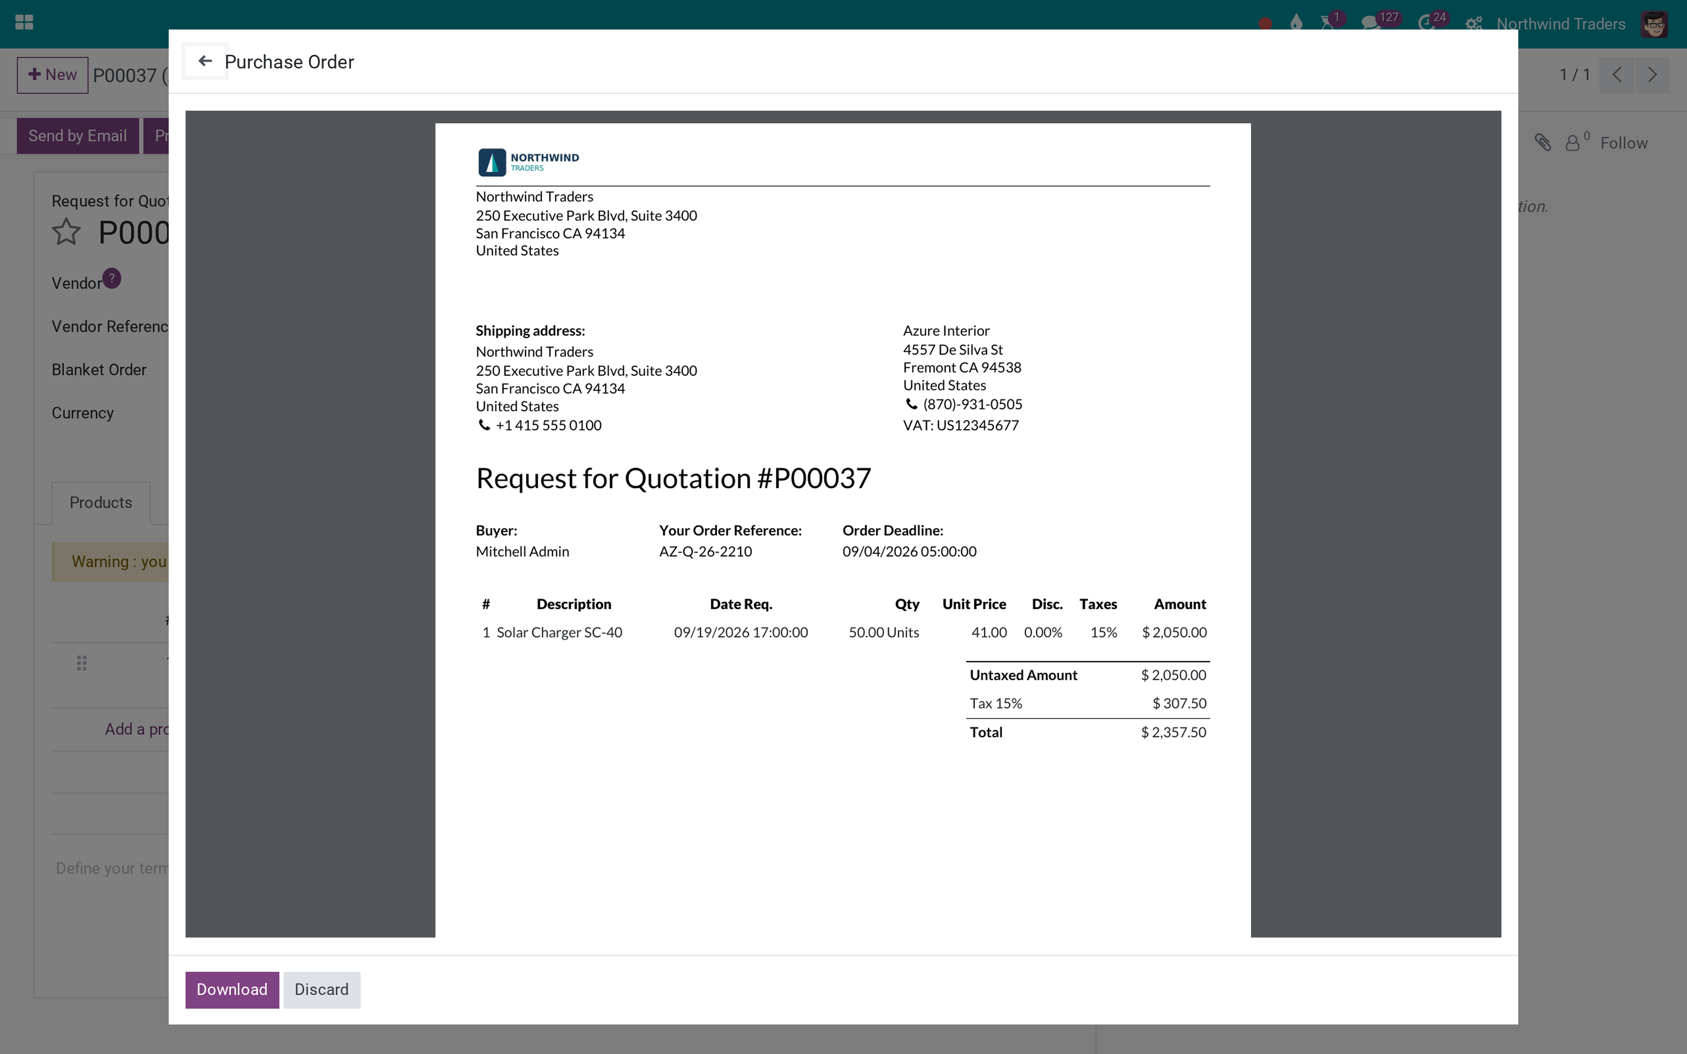The width and height of the screenshot is (1687, 1054).
Task: Click the Shipping address: heading
Action: 530,330
